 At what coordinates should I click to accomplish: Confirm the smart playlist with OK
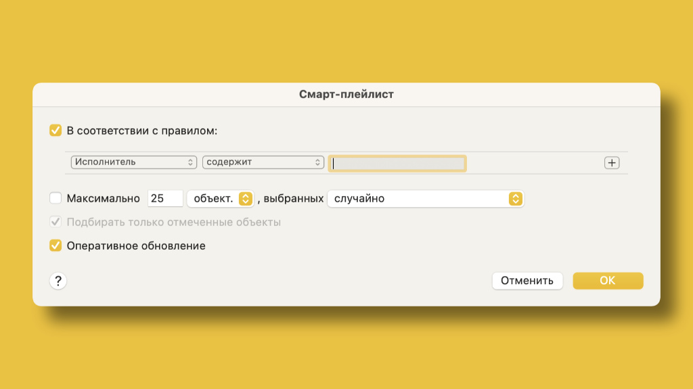608,281
